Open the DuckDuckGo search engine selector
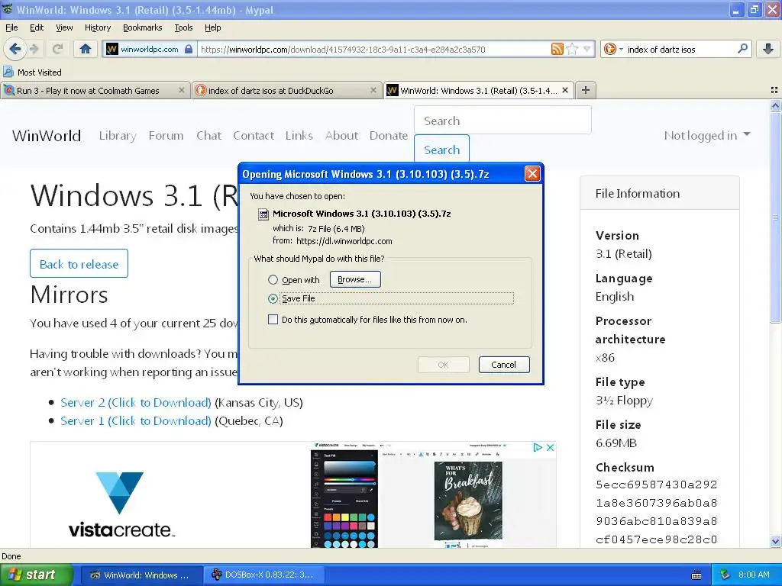This screenshot has width=782, height=586. 613,49
